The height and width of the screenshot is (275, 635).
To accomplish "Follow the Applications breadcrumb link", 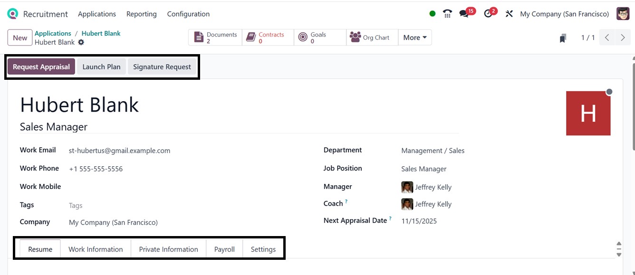I will tap(53, 33).
